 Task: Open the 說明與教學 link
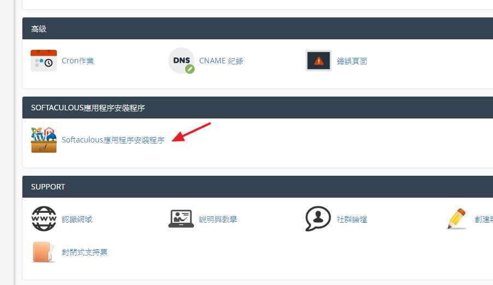(x=218, y=219)
